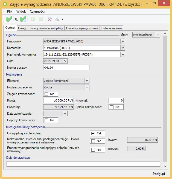Enable maksymalna miesięczna kwota checkbox
Image resolution: width=172 pixels, height=179 pixels.
point(93,141)
